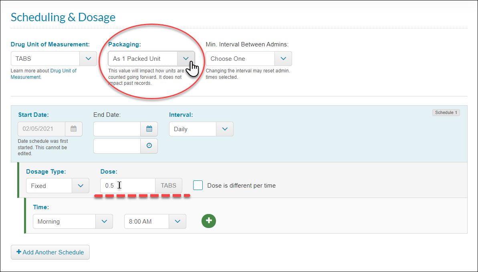The height and width of the screenshot is (272, 478).
Task: Change the Interval dropdown from Daily
Action: coord(225,129)
